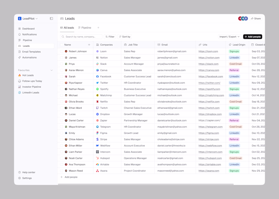Screen dimensions: 279x199
Task: Click the horizontal scrollbar at bottom
Action: click(x=146, y=184)
